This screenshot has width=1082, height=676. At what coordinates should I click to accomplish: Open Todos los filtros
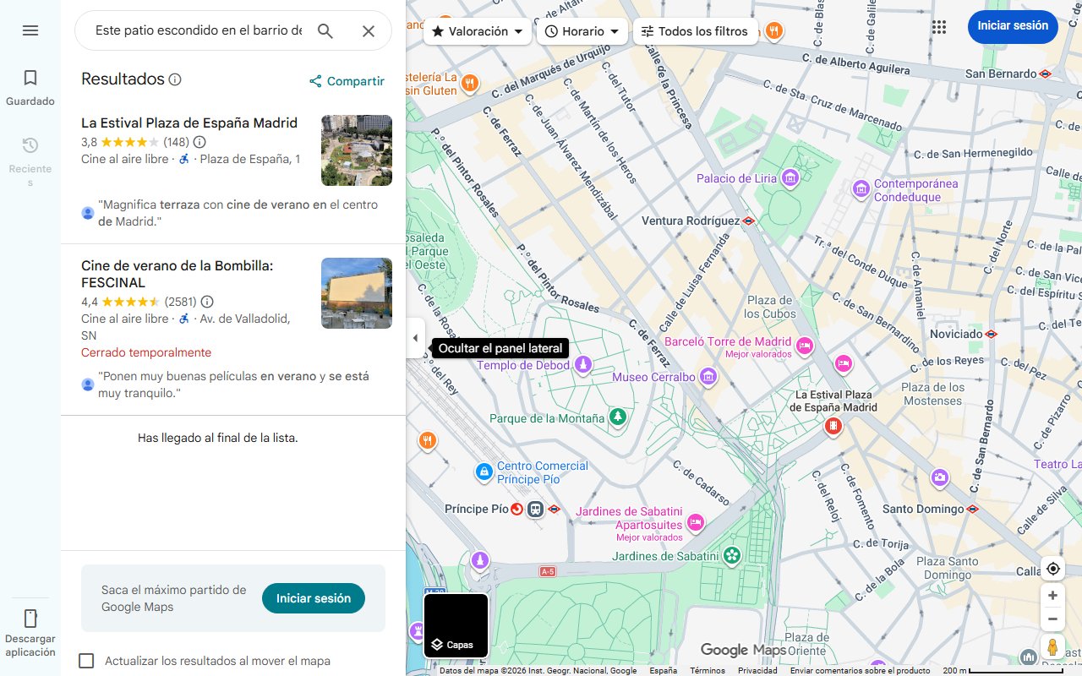pyautogui.click(x=695, y=30)
